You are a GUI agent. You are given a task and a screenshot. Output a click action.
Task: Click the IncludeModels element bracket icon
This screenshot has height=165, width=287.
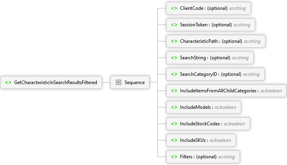pyautogui.click(x=174, y=107)
